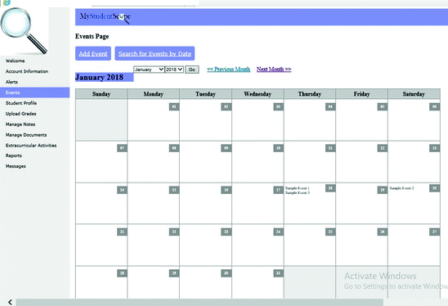This screenshot has height=306, width=448.
Task: Select the date badge 17
Action: [278, 190]
